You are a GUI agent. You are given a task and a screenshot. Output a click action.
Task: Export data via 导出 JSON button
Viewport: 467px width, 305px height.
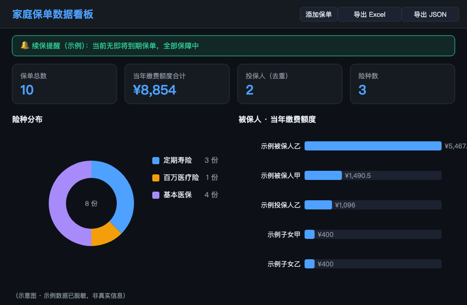click(430, 14)
